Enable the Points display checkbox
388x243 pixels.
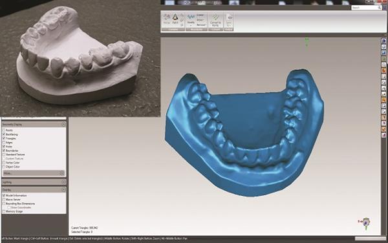coord(4,130)
